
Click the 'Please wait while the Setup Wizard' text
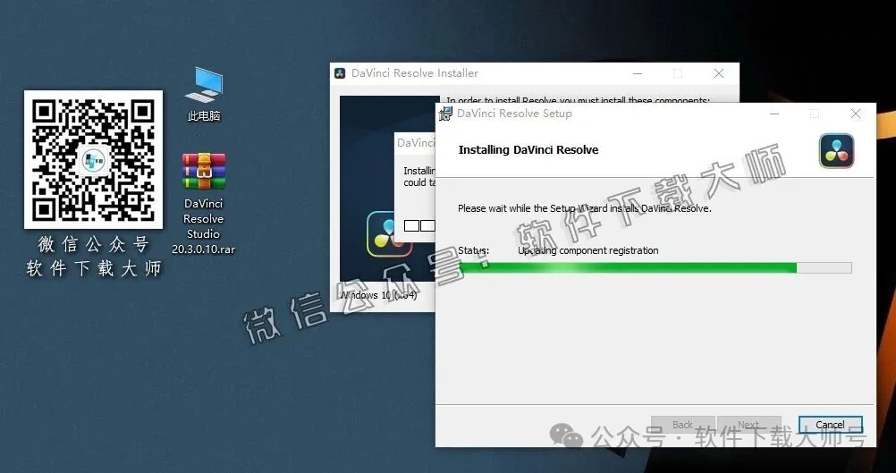pos(585,208)
